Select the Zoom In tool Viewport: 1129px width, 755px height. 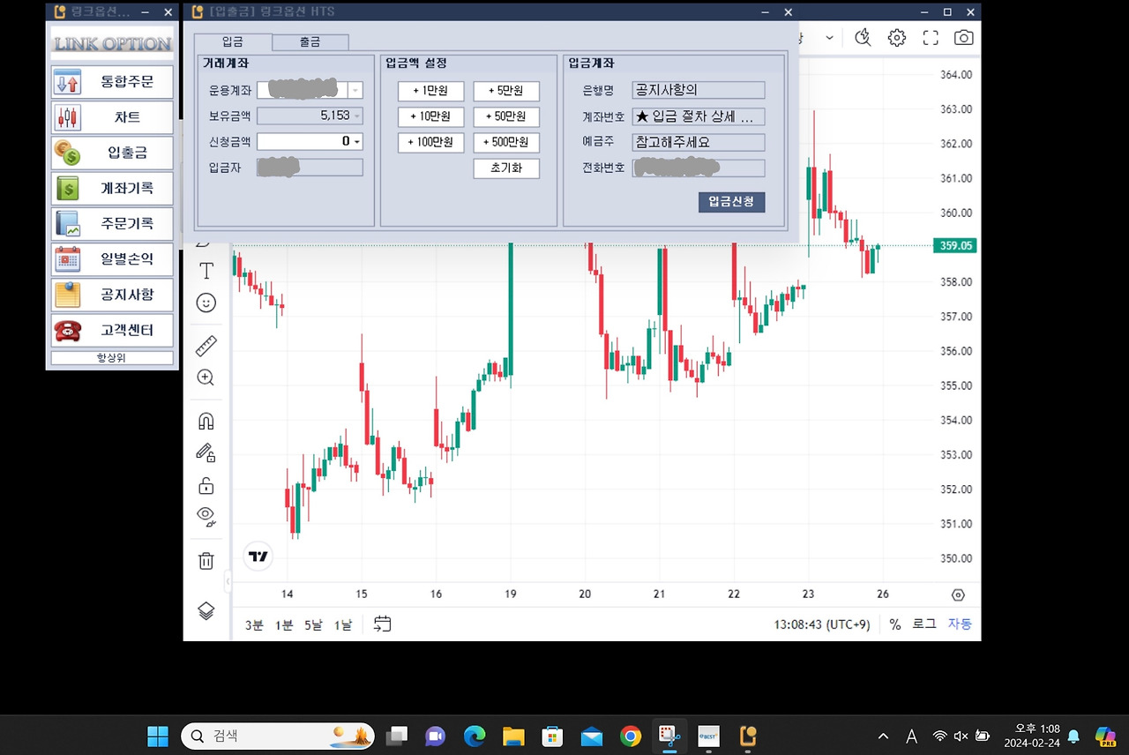point(206,377)
